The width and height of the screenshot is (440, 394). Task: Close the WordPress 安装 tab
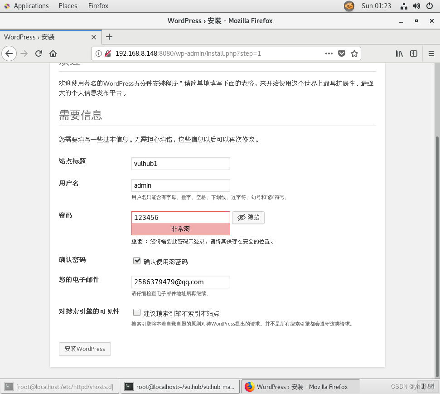(94, 37)
